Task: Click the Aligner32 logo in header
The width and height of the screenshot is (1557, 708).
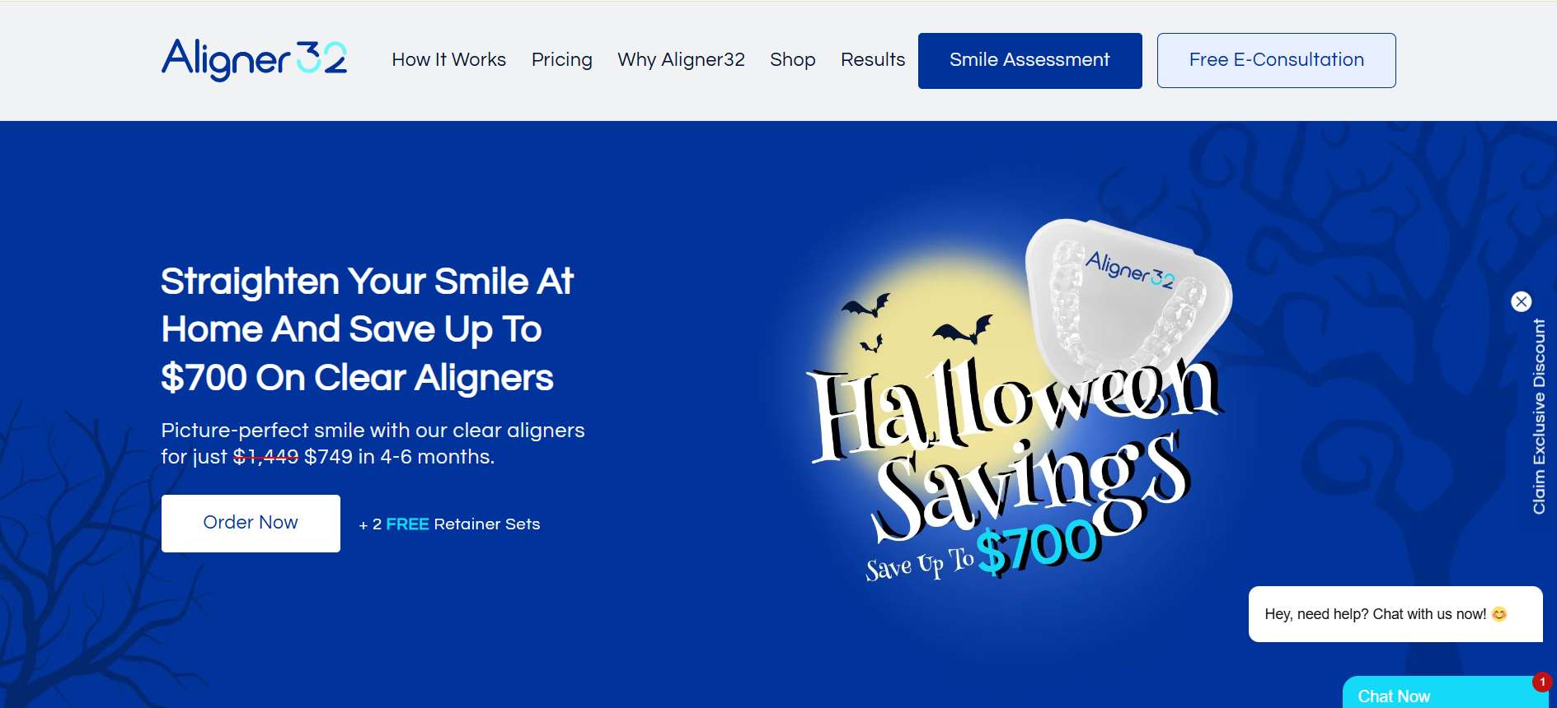Action: point(254,59)
